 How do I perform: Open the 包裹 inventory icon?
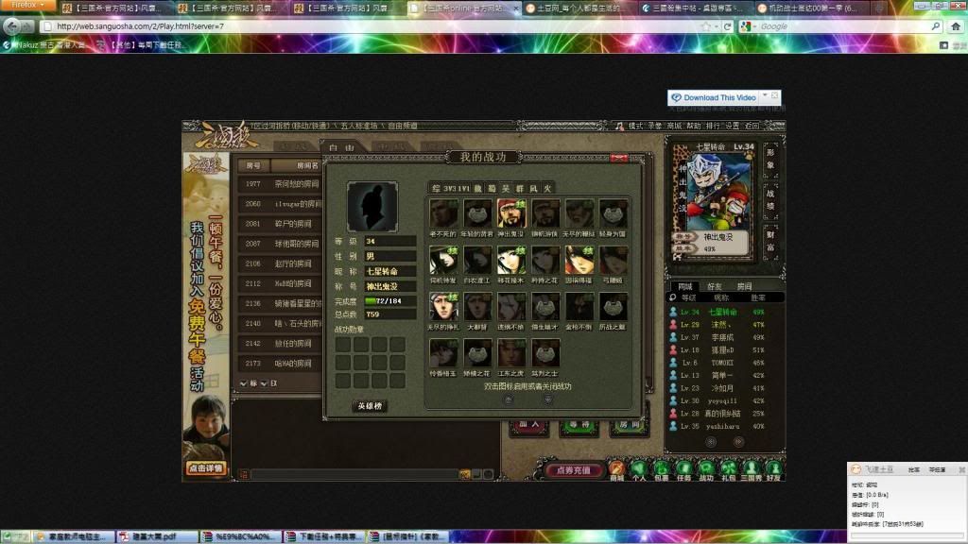(x=661, y=470)
